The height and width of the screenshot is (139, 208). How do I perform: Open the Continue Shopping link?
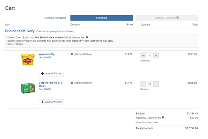tap(55, 18)
